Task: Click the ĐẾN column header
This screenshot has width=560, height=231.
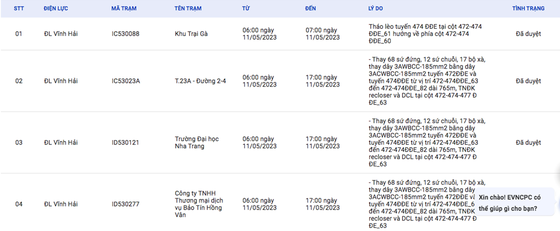Action: coord(311,9)
